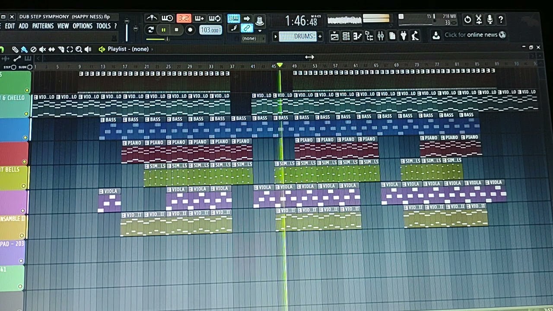Click the 1:46:48 time display
Viewport: 553px width, 311px height.
301,21
